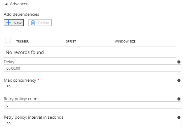Viewport: 186px width, 131px height.
Task: Click the WINDOW SIZE column header
Action: [x=125, y=42]
